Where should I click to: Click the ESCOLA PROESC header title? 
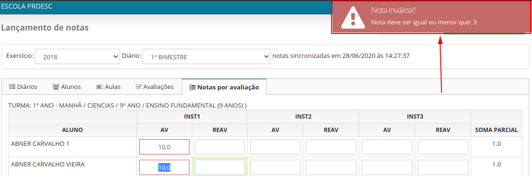27,6
